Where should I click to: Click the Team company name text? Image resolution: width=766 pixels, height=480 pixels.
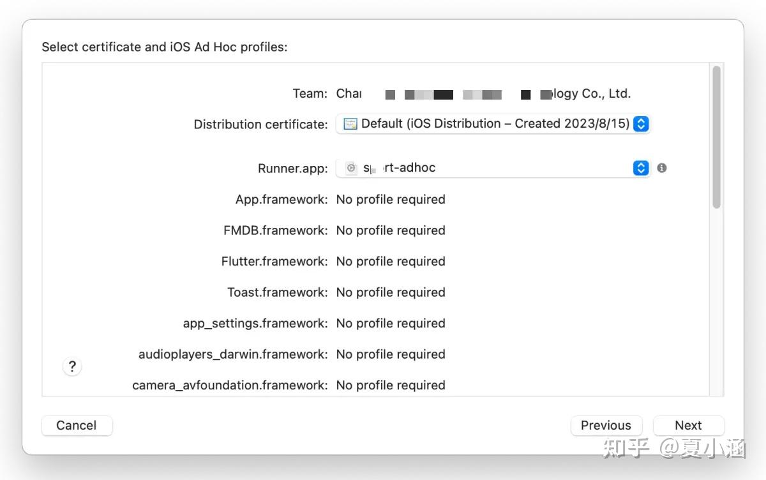[483, 94]
